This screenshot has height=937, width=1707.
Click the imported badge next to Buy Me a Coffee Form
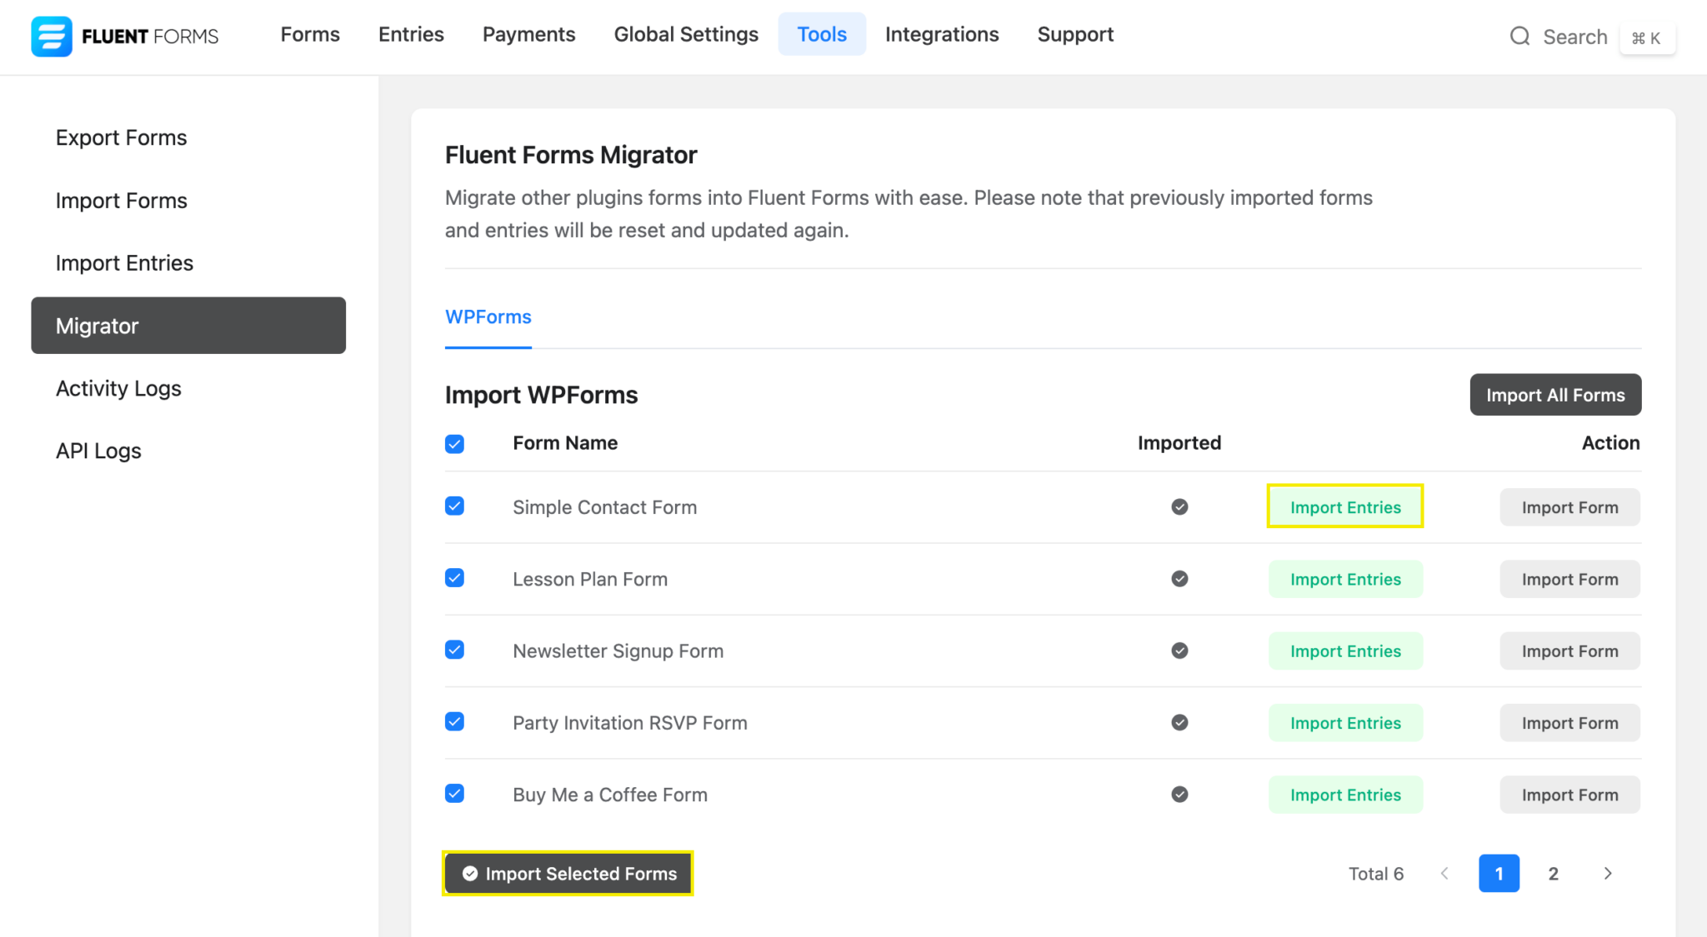[x=1179, y=795]
